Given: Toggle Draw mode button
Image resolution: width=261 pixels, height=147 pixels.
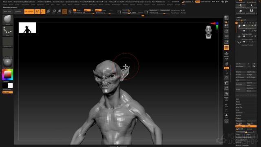Looking at the screenshot, I should pyautogui.click(x=43, y=11).
